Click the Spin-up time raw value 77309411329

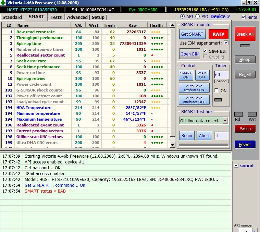[133, 44]
